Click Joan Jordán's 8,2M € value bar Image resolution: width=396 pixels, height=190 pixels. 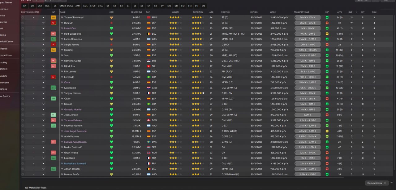307,115
